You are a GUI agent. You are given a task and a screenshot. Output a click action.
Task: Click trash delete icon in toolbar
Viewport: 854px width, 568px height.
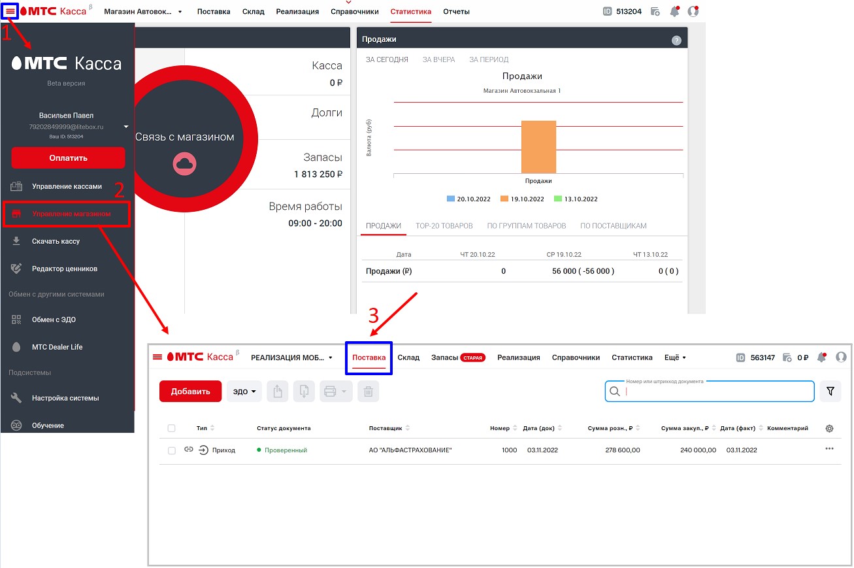369,392
